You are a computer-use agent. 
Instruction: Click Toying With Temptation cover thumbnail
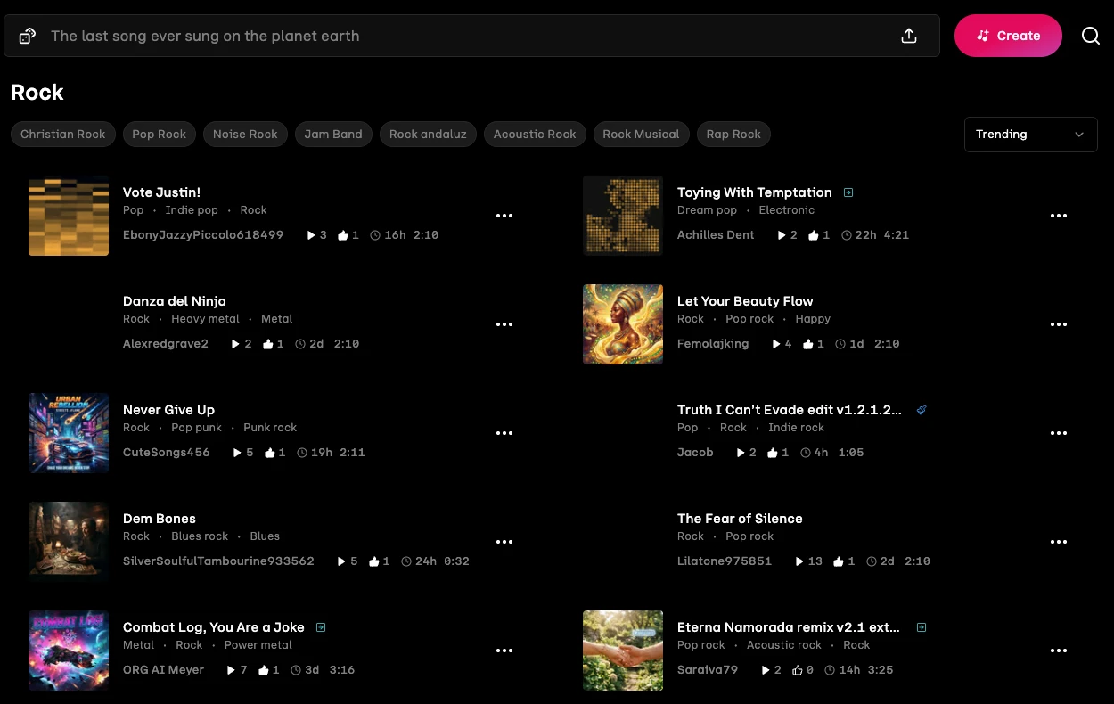(623, 216)
